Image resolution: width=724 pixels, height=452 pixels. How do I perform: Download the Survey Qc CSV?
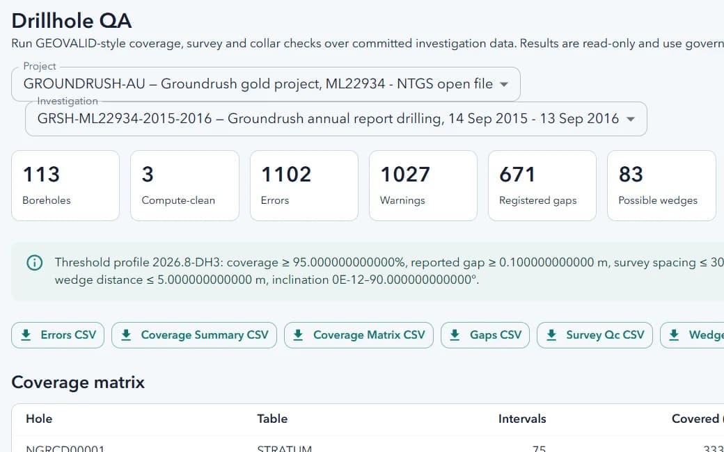coord(595,335)
